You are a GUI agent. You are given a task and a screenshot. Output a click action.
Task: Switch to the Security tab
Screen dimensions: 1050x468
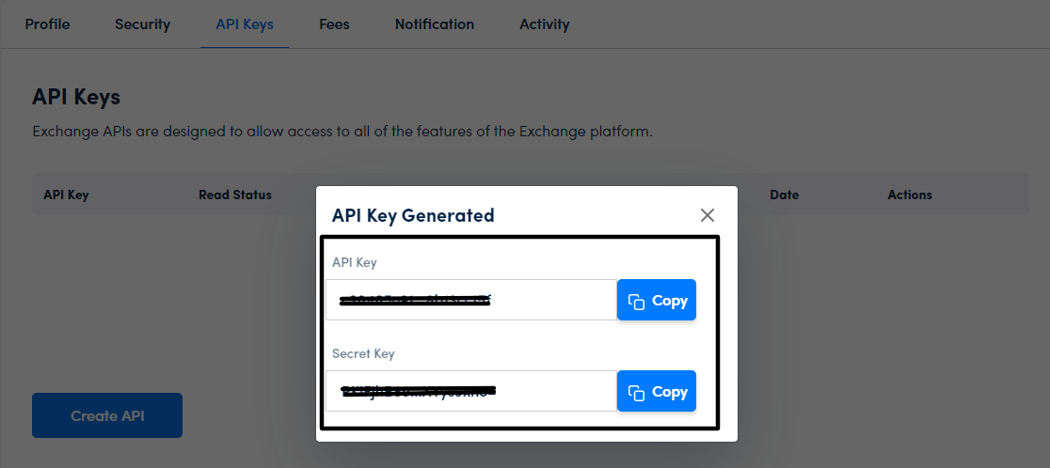(x=142, y=24)
